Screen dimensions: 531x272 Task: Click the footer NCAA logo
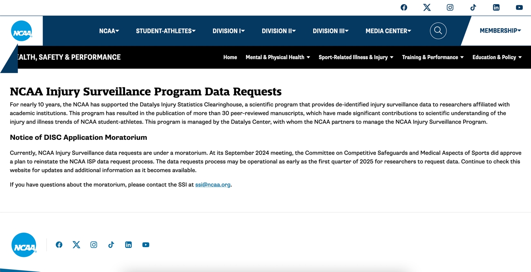24,245
